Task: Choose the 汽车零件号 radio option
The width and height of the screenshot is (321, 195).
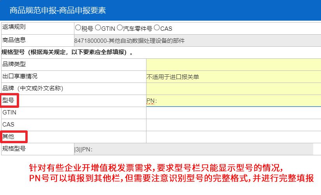Action: [x=120, y=28]
